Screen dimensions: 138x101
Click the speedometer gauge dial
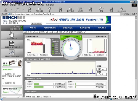pos(71,48)
